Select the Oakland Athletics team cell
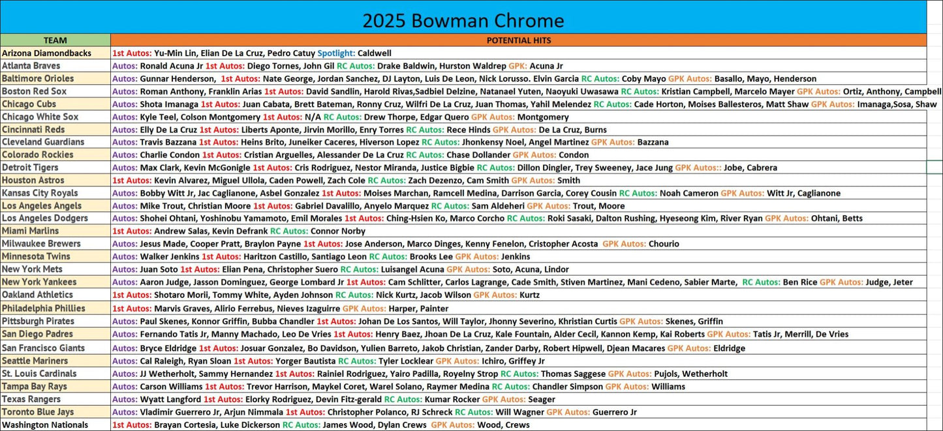 55,295
